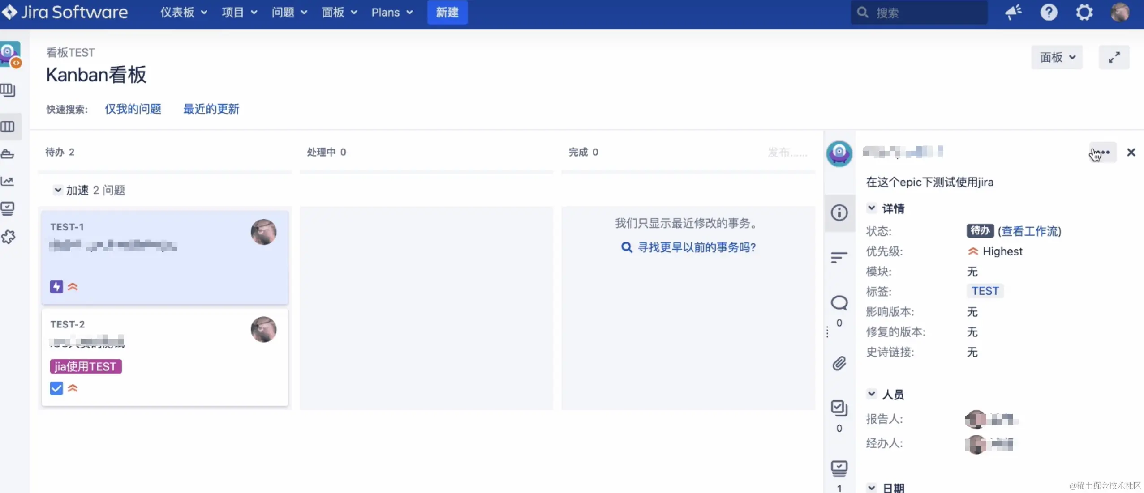Click the highest priority icon on TEST-1
The width and height of the screenshot is (1144, 493).
[73, 287]
